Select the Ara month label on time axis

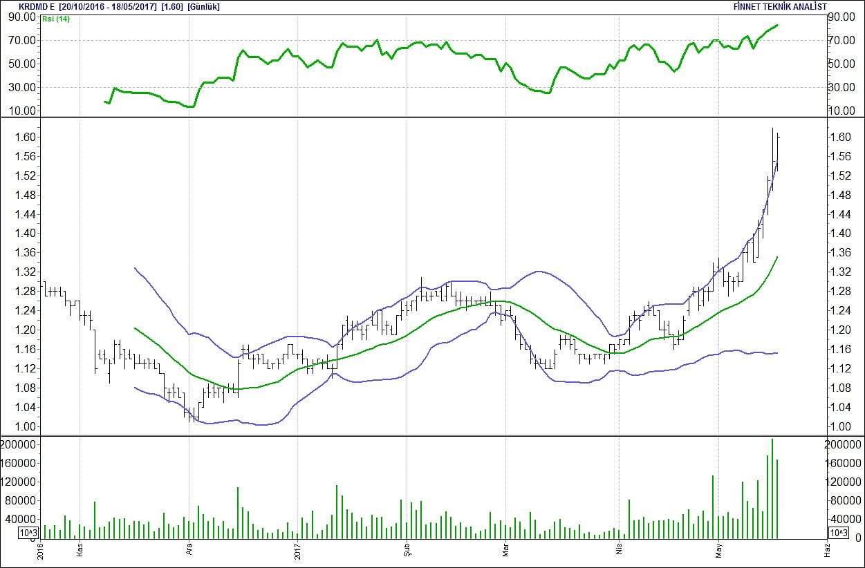tap(189, 551)
